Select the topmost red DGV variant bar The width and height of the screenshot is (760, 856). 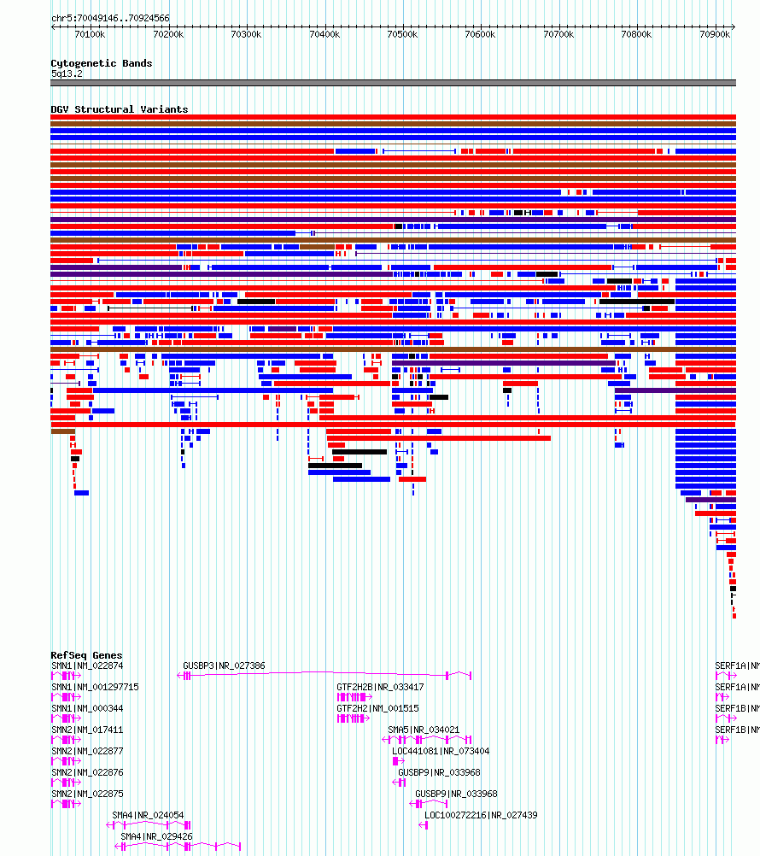point(394,117)
